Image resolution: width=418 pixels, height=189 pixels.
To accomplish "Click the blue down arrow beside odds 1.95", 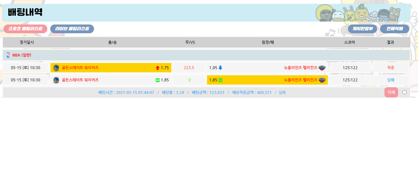I will coord(220,68).
